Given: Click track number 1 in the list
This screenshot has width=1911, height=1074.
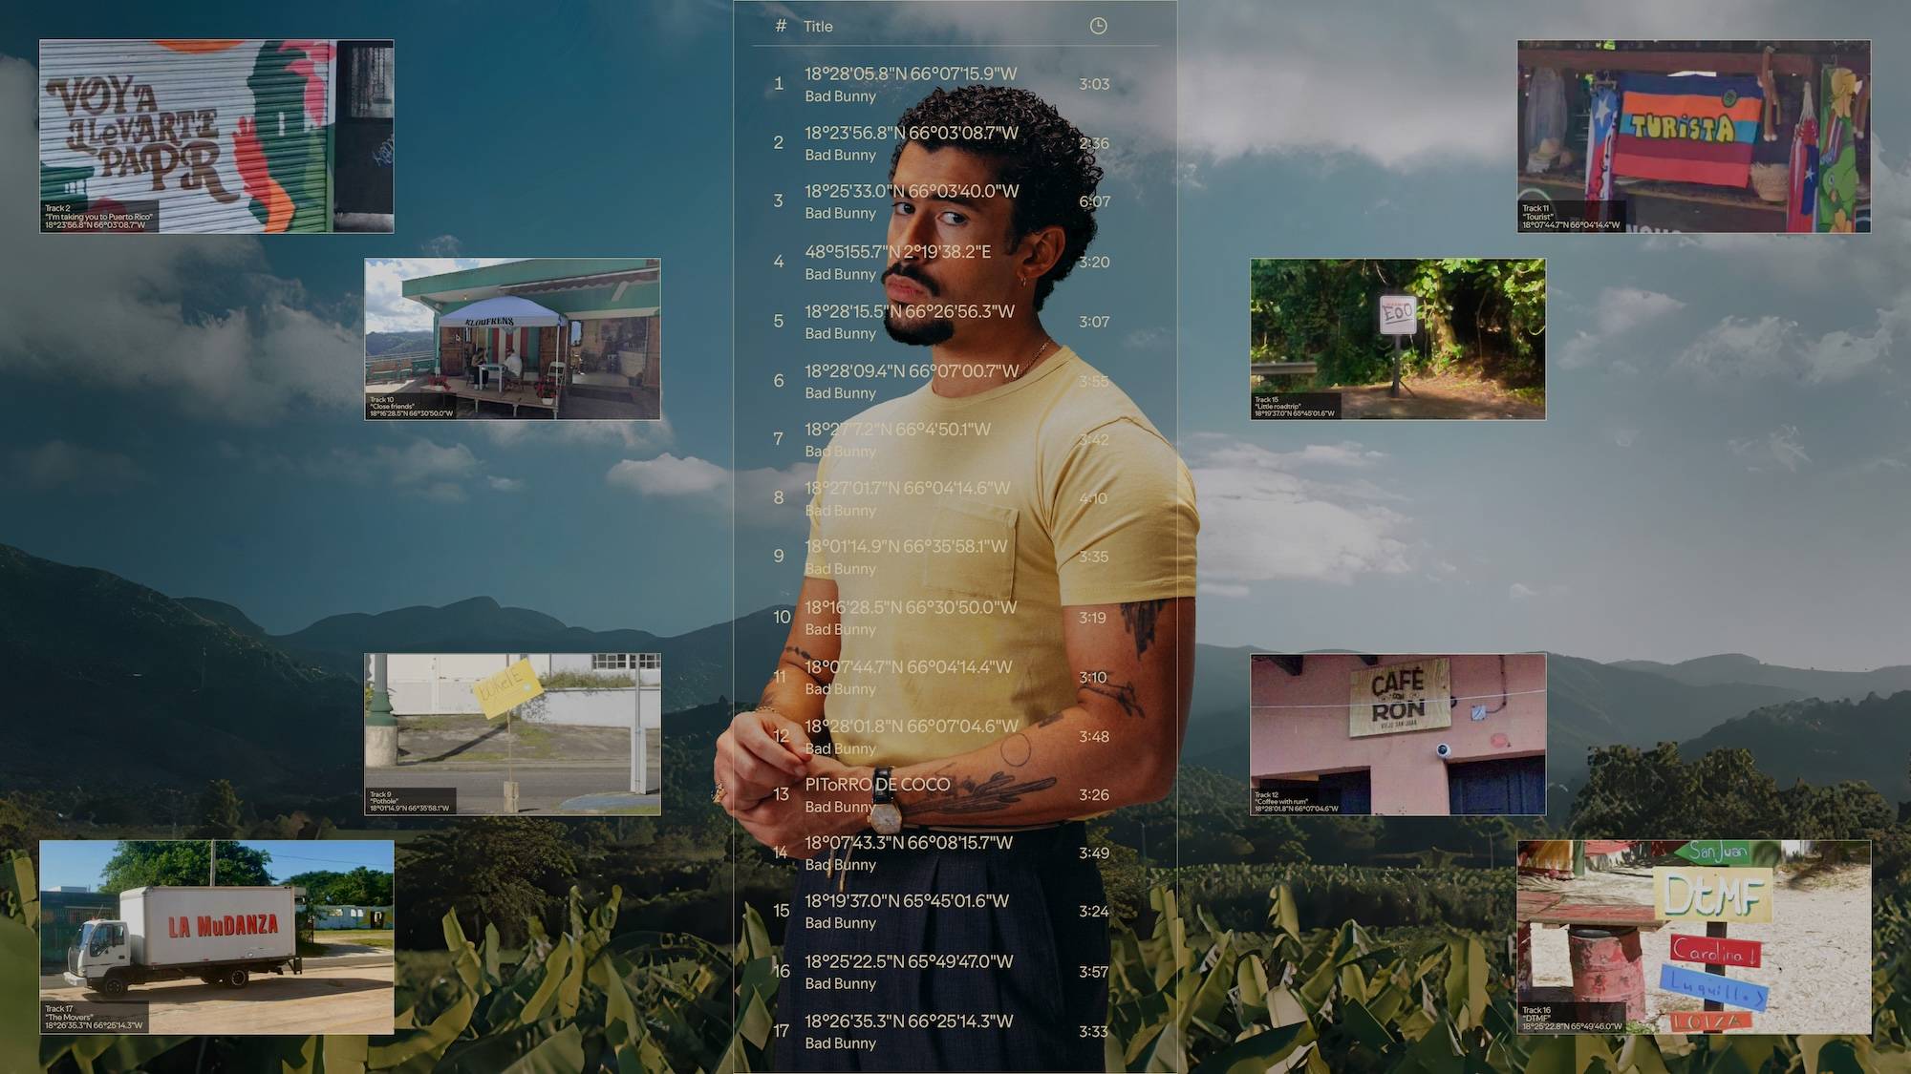Looking at the screenshot, I should pos(779,84).
